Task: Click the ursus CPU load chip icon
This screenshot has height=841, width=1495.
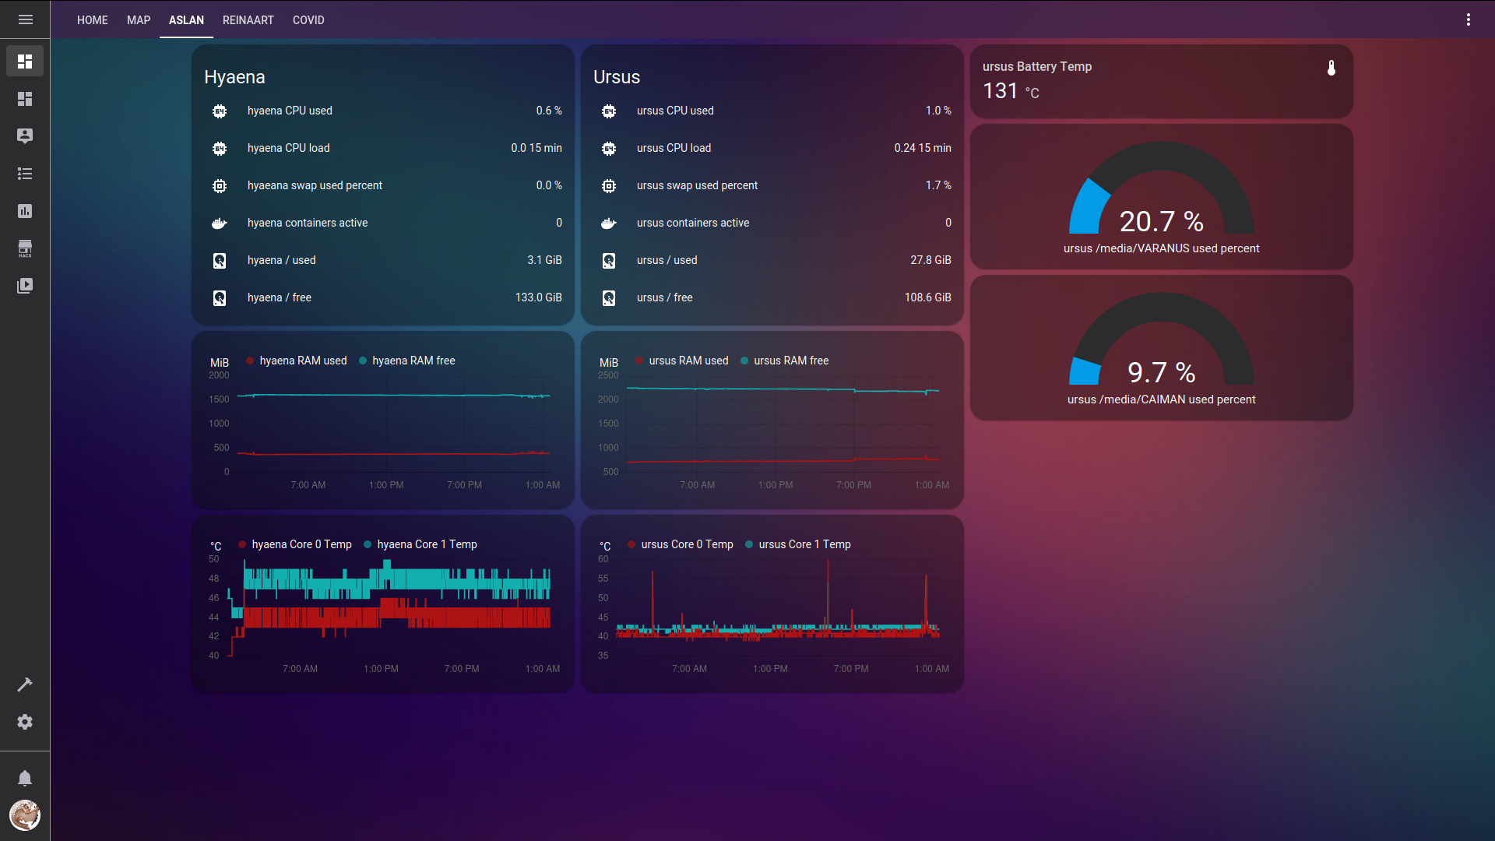Action: [x=609, y=149]
